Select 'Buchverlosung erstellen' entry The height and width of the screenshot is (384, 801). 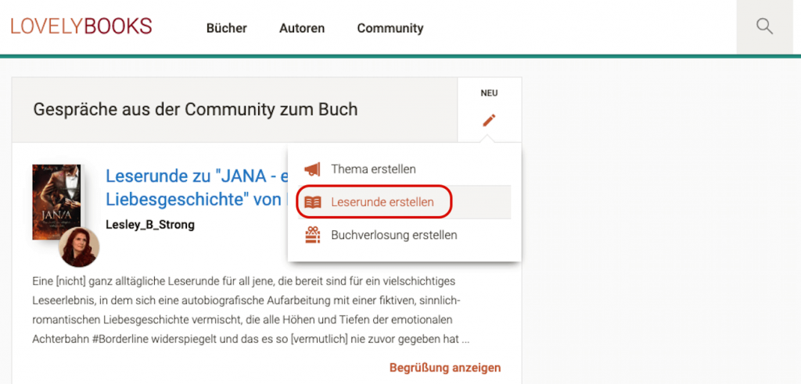click(393, 235)
